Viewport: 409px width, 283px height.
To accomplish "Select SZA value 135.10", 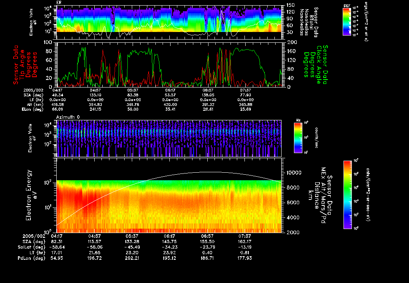I will (95, 95).
